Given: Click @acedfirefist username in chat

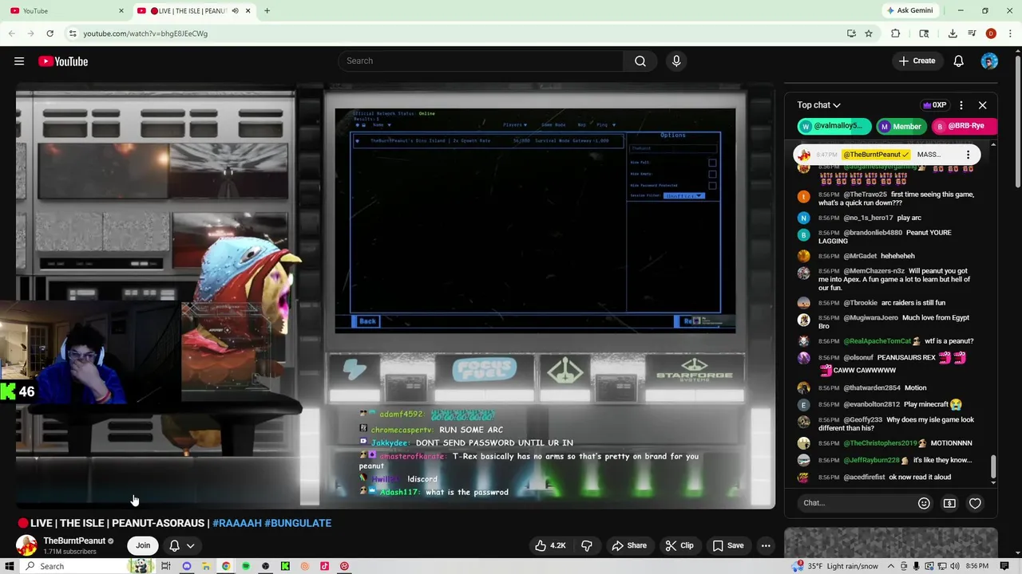Looking at the screenshot, I should pyautogui.click(x=864, y=477).
